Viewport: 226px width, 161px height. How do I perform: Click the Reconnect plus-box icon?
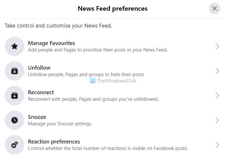pos(15,96)
